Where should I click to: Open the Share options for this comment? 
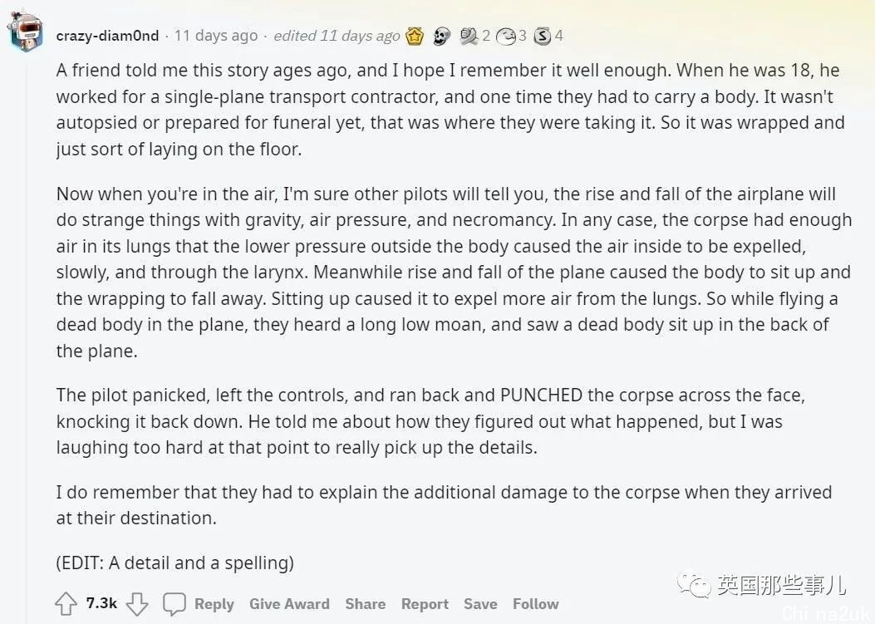[366, 604]
